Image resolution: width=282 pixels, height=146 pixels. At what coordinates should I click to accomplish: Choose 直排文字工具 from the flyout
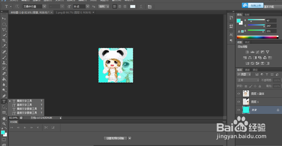pos(26,105)
